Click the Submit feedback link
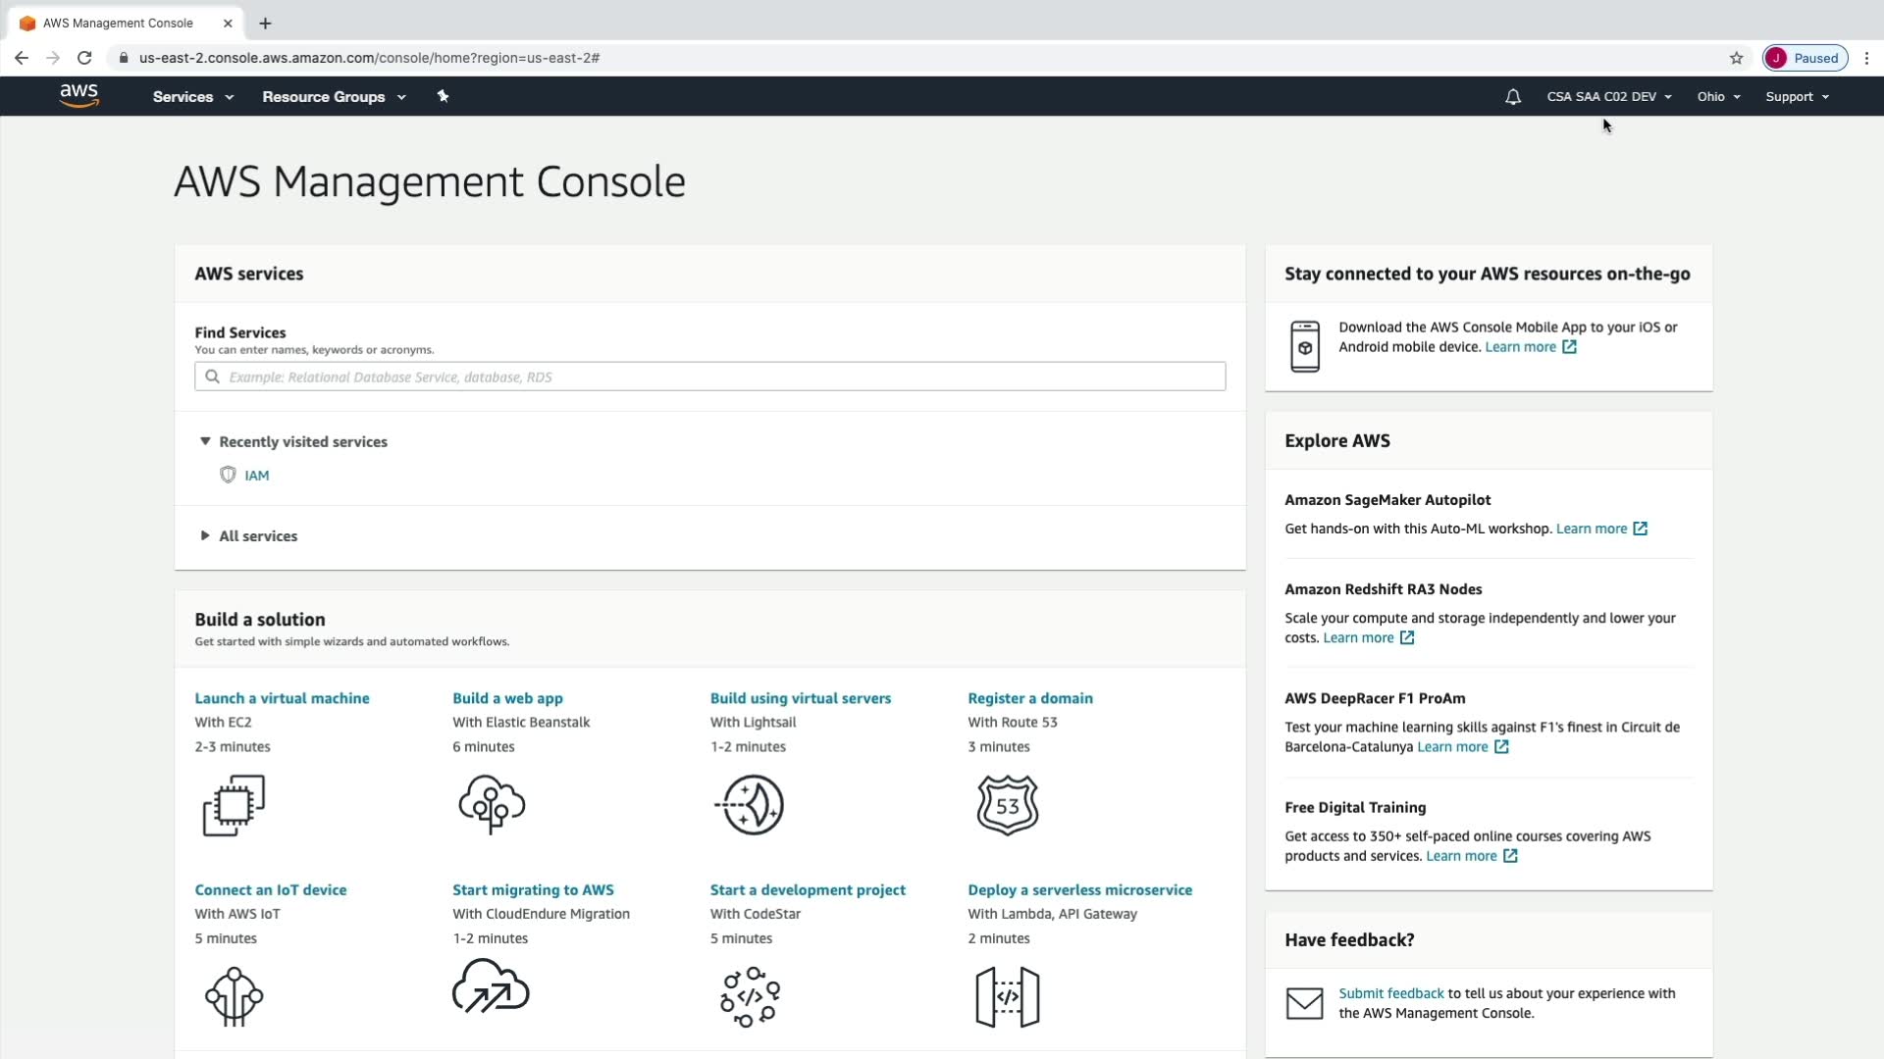This screenshot has height=1059, width=1884. pyautogui.click(x=1390, y=993)
